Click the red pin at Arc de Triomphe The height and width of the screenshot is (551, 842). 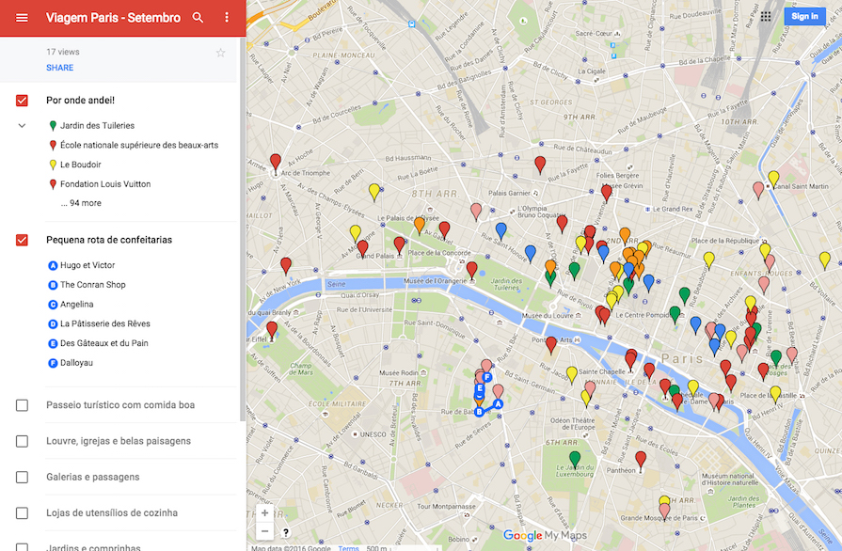(x=276, y=163)
